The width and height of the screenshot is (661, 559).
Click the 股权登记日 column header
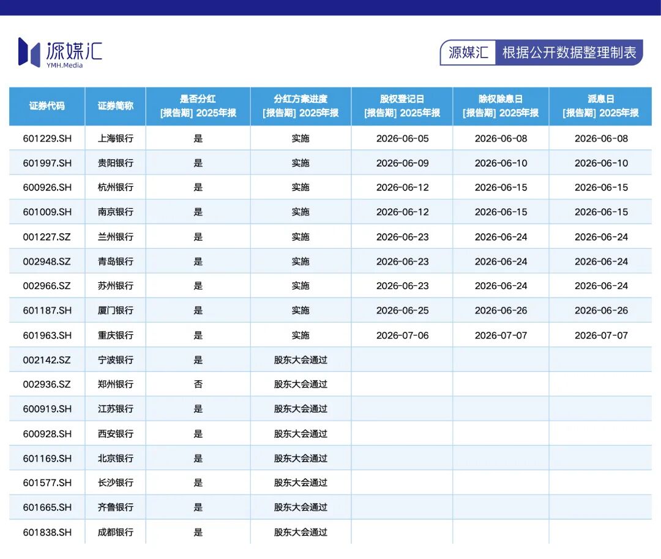click(402, 106)
